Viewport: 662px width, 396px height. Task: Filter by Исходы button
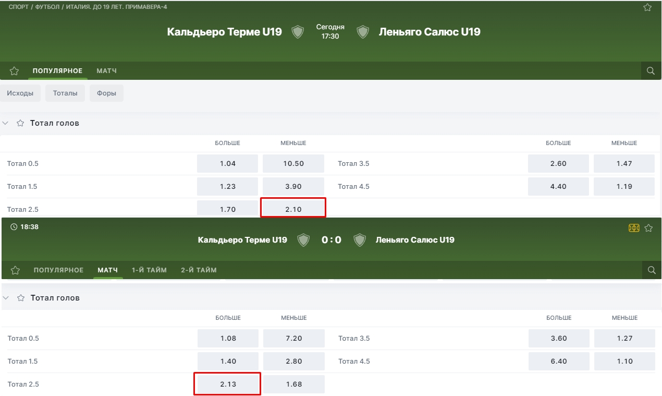20,93
